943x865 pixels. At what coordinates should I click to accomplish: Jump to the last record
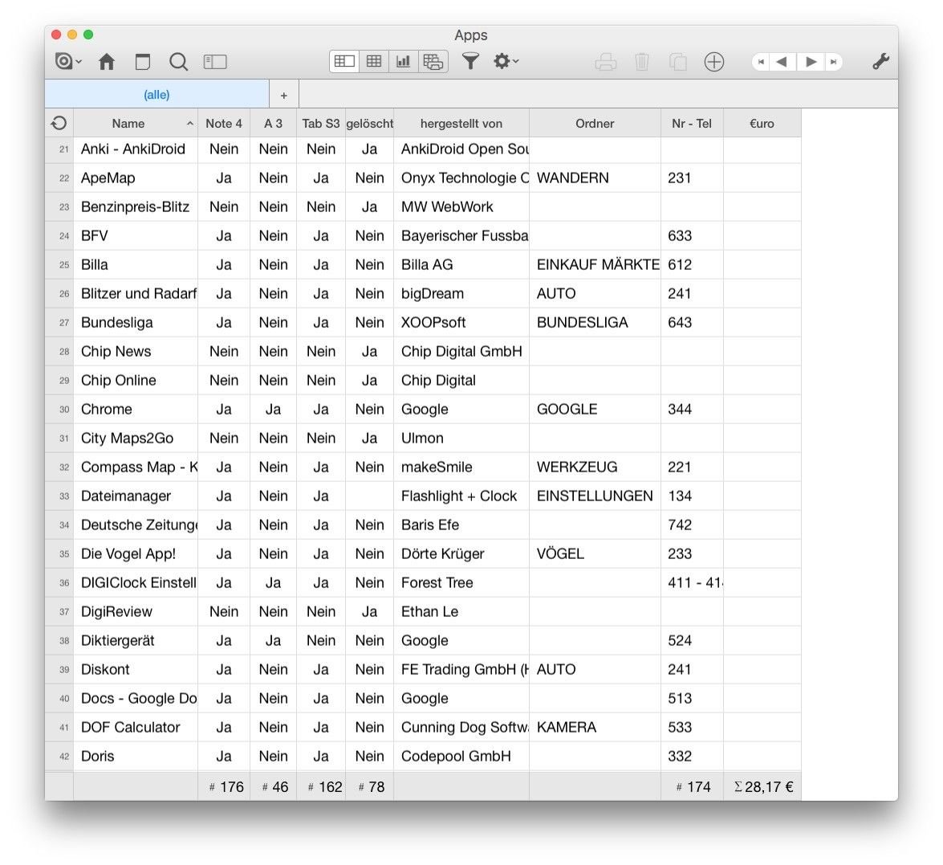pos(834,61)
